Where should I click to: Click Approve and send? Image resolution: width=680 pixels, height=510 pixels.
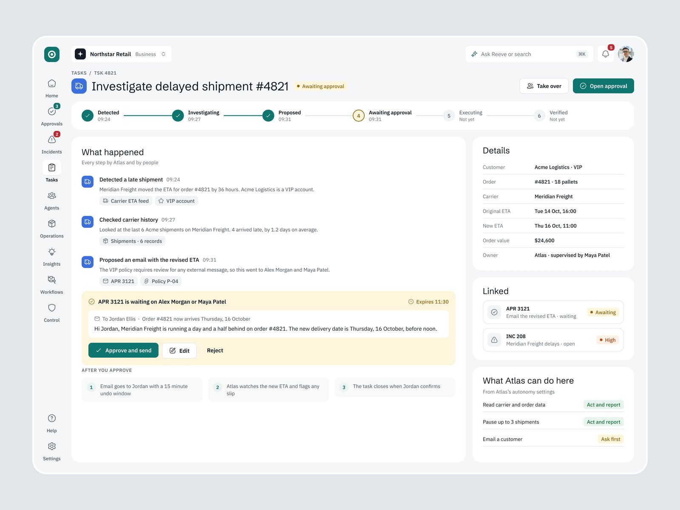pos(123,350)
